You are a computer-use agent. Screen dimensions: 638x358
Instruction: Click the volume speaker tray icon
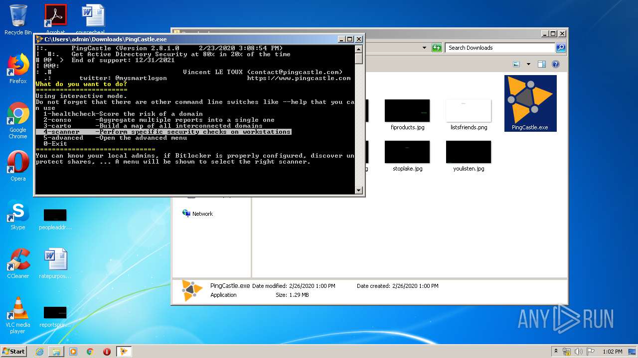(x=579, y=352)
